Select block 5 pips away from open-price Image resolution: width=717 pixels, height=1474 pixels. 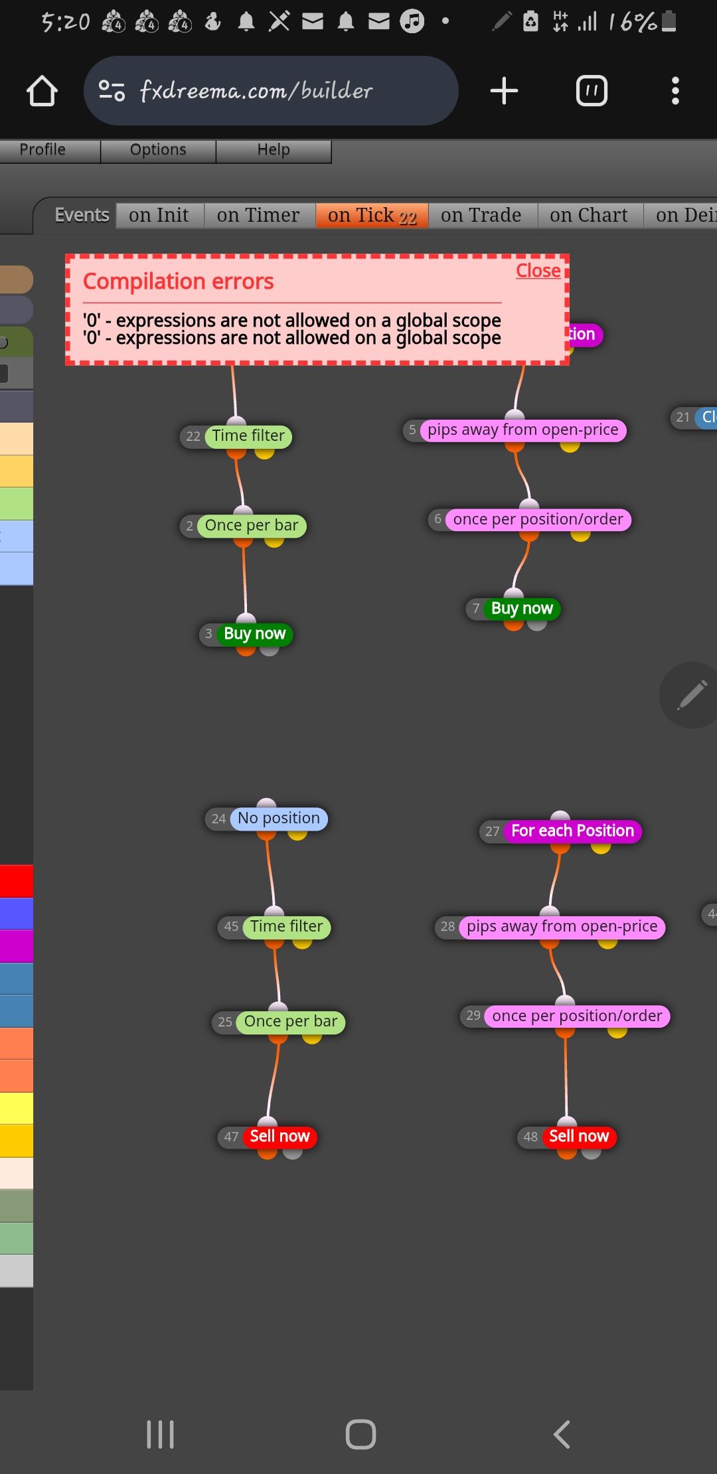tap(523, 430)
